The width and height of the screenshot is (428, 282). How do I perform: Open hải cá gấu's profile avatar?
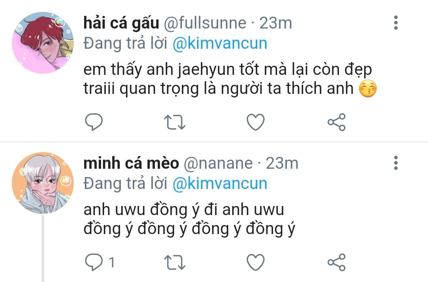43,42
